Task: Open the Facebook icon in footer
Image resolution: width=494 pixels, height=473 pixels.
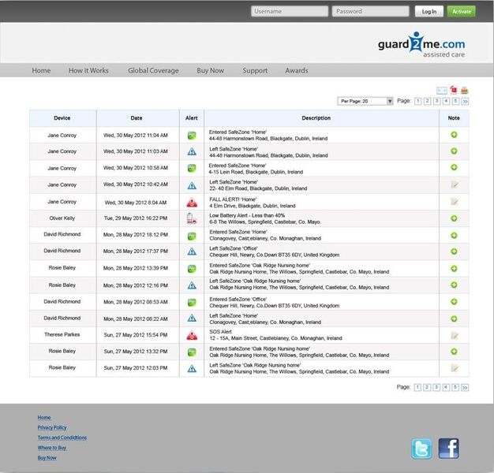Action: pyautogui.click(x=448, y=449)
